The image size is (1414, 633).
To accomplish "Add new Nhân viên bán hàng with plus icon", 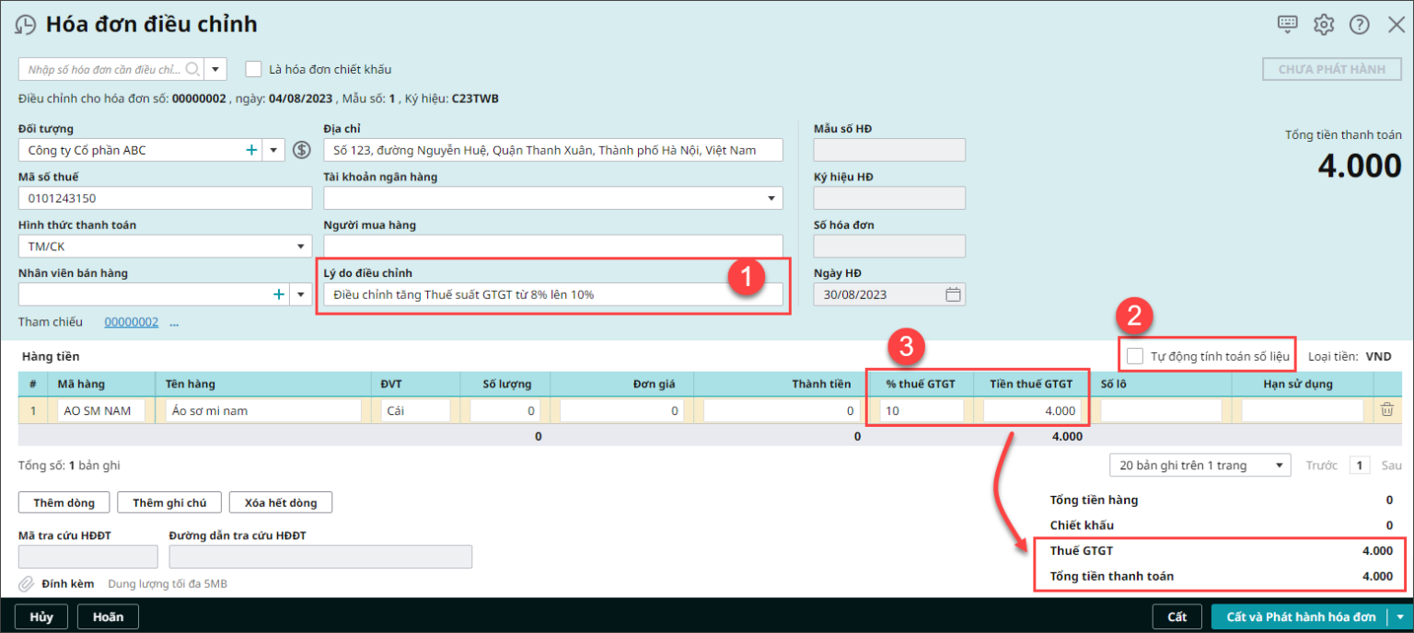I will (279, 294).
